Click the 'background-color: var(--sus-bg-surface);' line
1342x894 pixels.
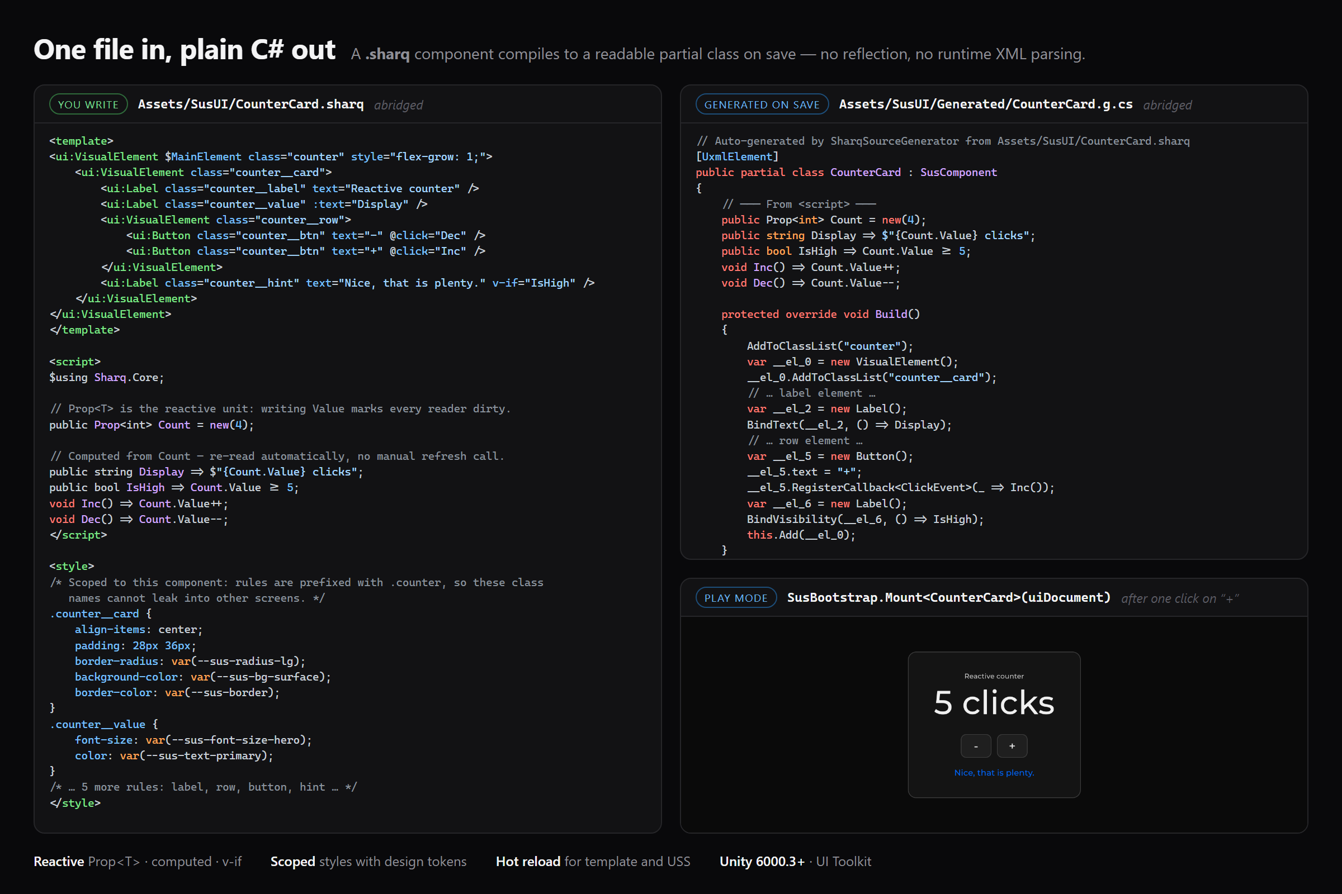click(203, 677)
